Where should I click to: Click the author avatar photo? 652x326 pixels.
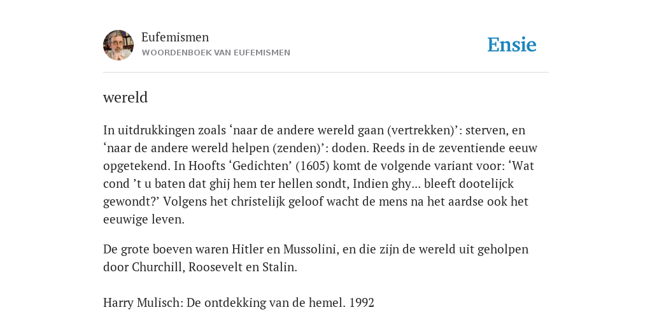click(x=118, y=45)
